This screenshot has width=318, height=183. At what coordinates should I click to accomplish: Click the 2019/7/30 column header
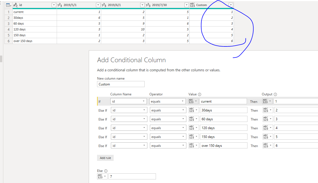pos(167,5)
